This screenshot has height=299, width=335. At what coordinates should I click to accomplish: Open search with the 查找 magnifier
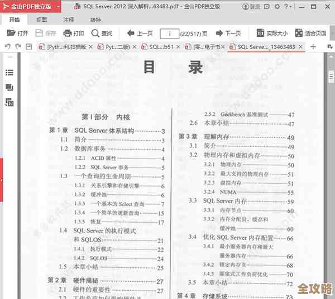coord(102,33)
